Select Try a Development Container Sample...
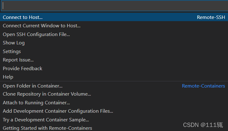This screenshot has height=131, width=228. pos(114,120)
